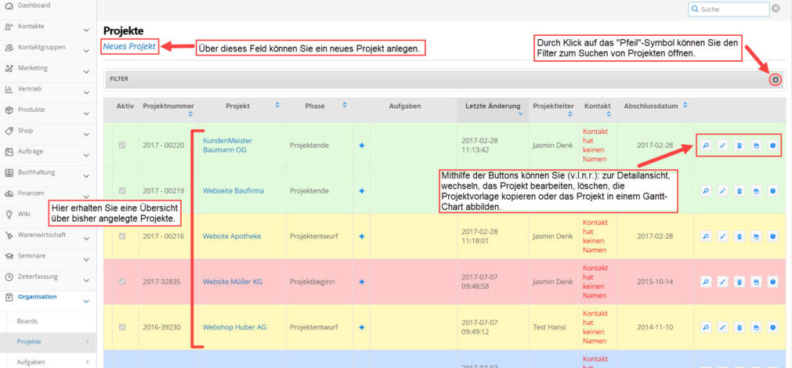Open Boards under Organisation
Image resolution: width=792 pixels, height=368 pixels.
click(x=27, y=321)
